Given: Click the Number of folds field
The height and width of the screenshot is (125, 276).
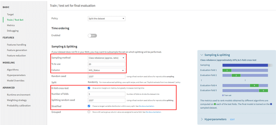Looking at the screenshot, I should (106, 94).
